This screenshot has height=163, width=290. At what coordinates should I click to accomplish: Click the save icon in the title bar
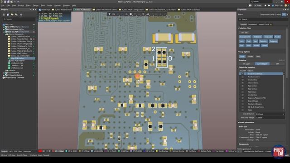click(x=5, y=1)
